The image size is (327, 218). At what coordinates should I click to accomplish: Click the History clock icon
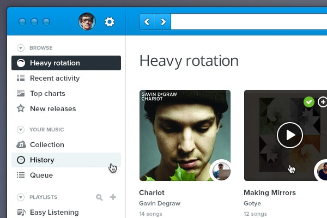(x=21, y=160)
